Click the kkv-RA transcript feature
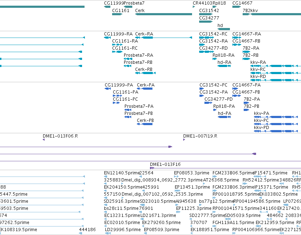 click(x=276, y=66)
